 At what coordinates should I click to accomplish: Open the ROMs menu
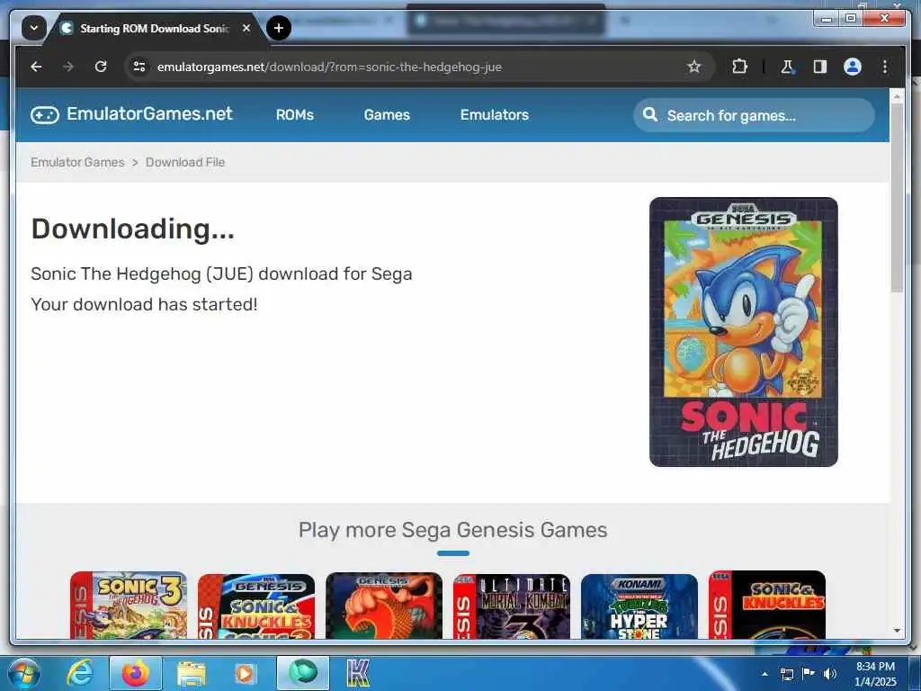coord(295,114)
